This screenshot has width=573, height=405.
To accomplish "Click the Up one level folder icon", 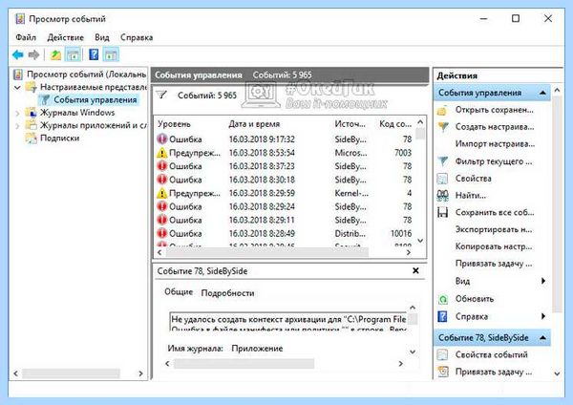I will [x=55, y=55].
